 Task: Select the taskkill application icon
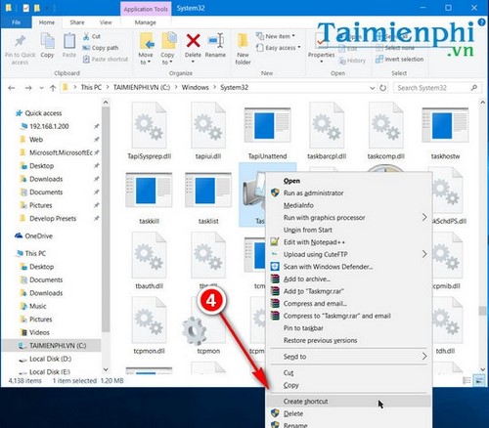click(149, 191)
